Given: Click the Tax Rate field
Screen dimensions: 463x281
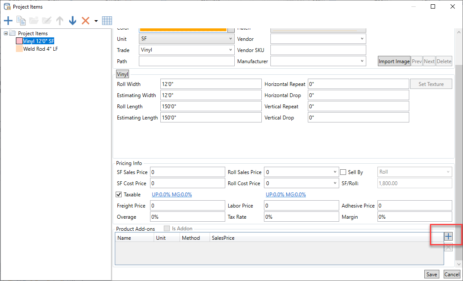Looking at the screenshot, I should 301,217.
